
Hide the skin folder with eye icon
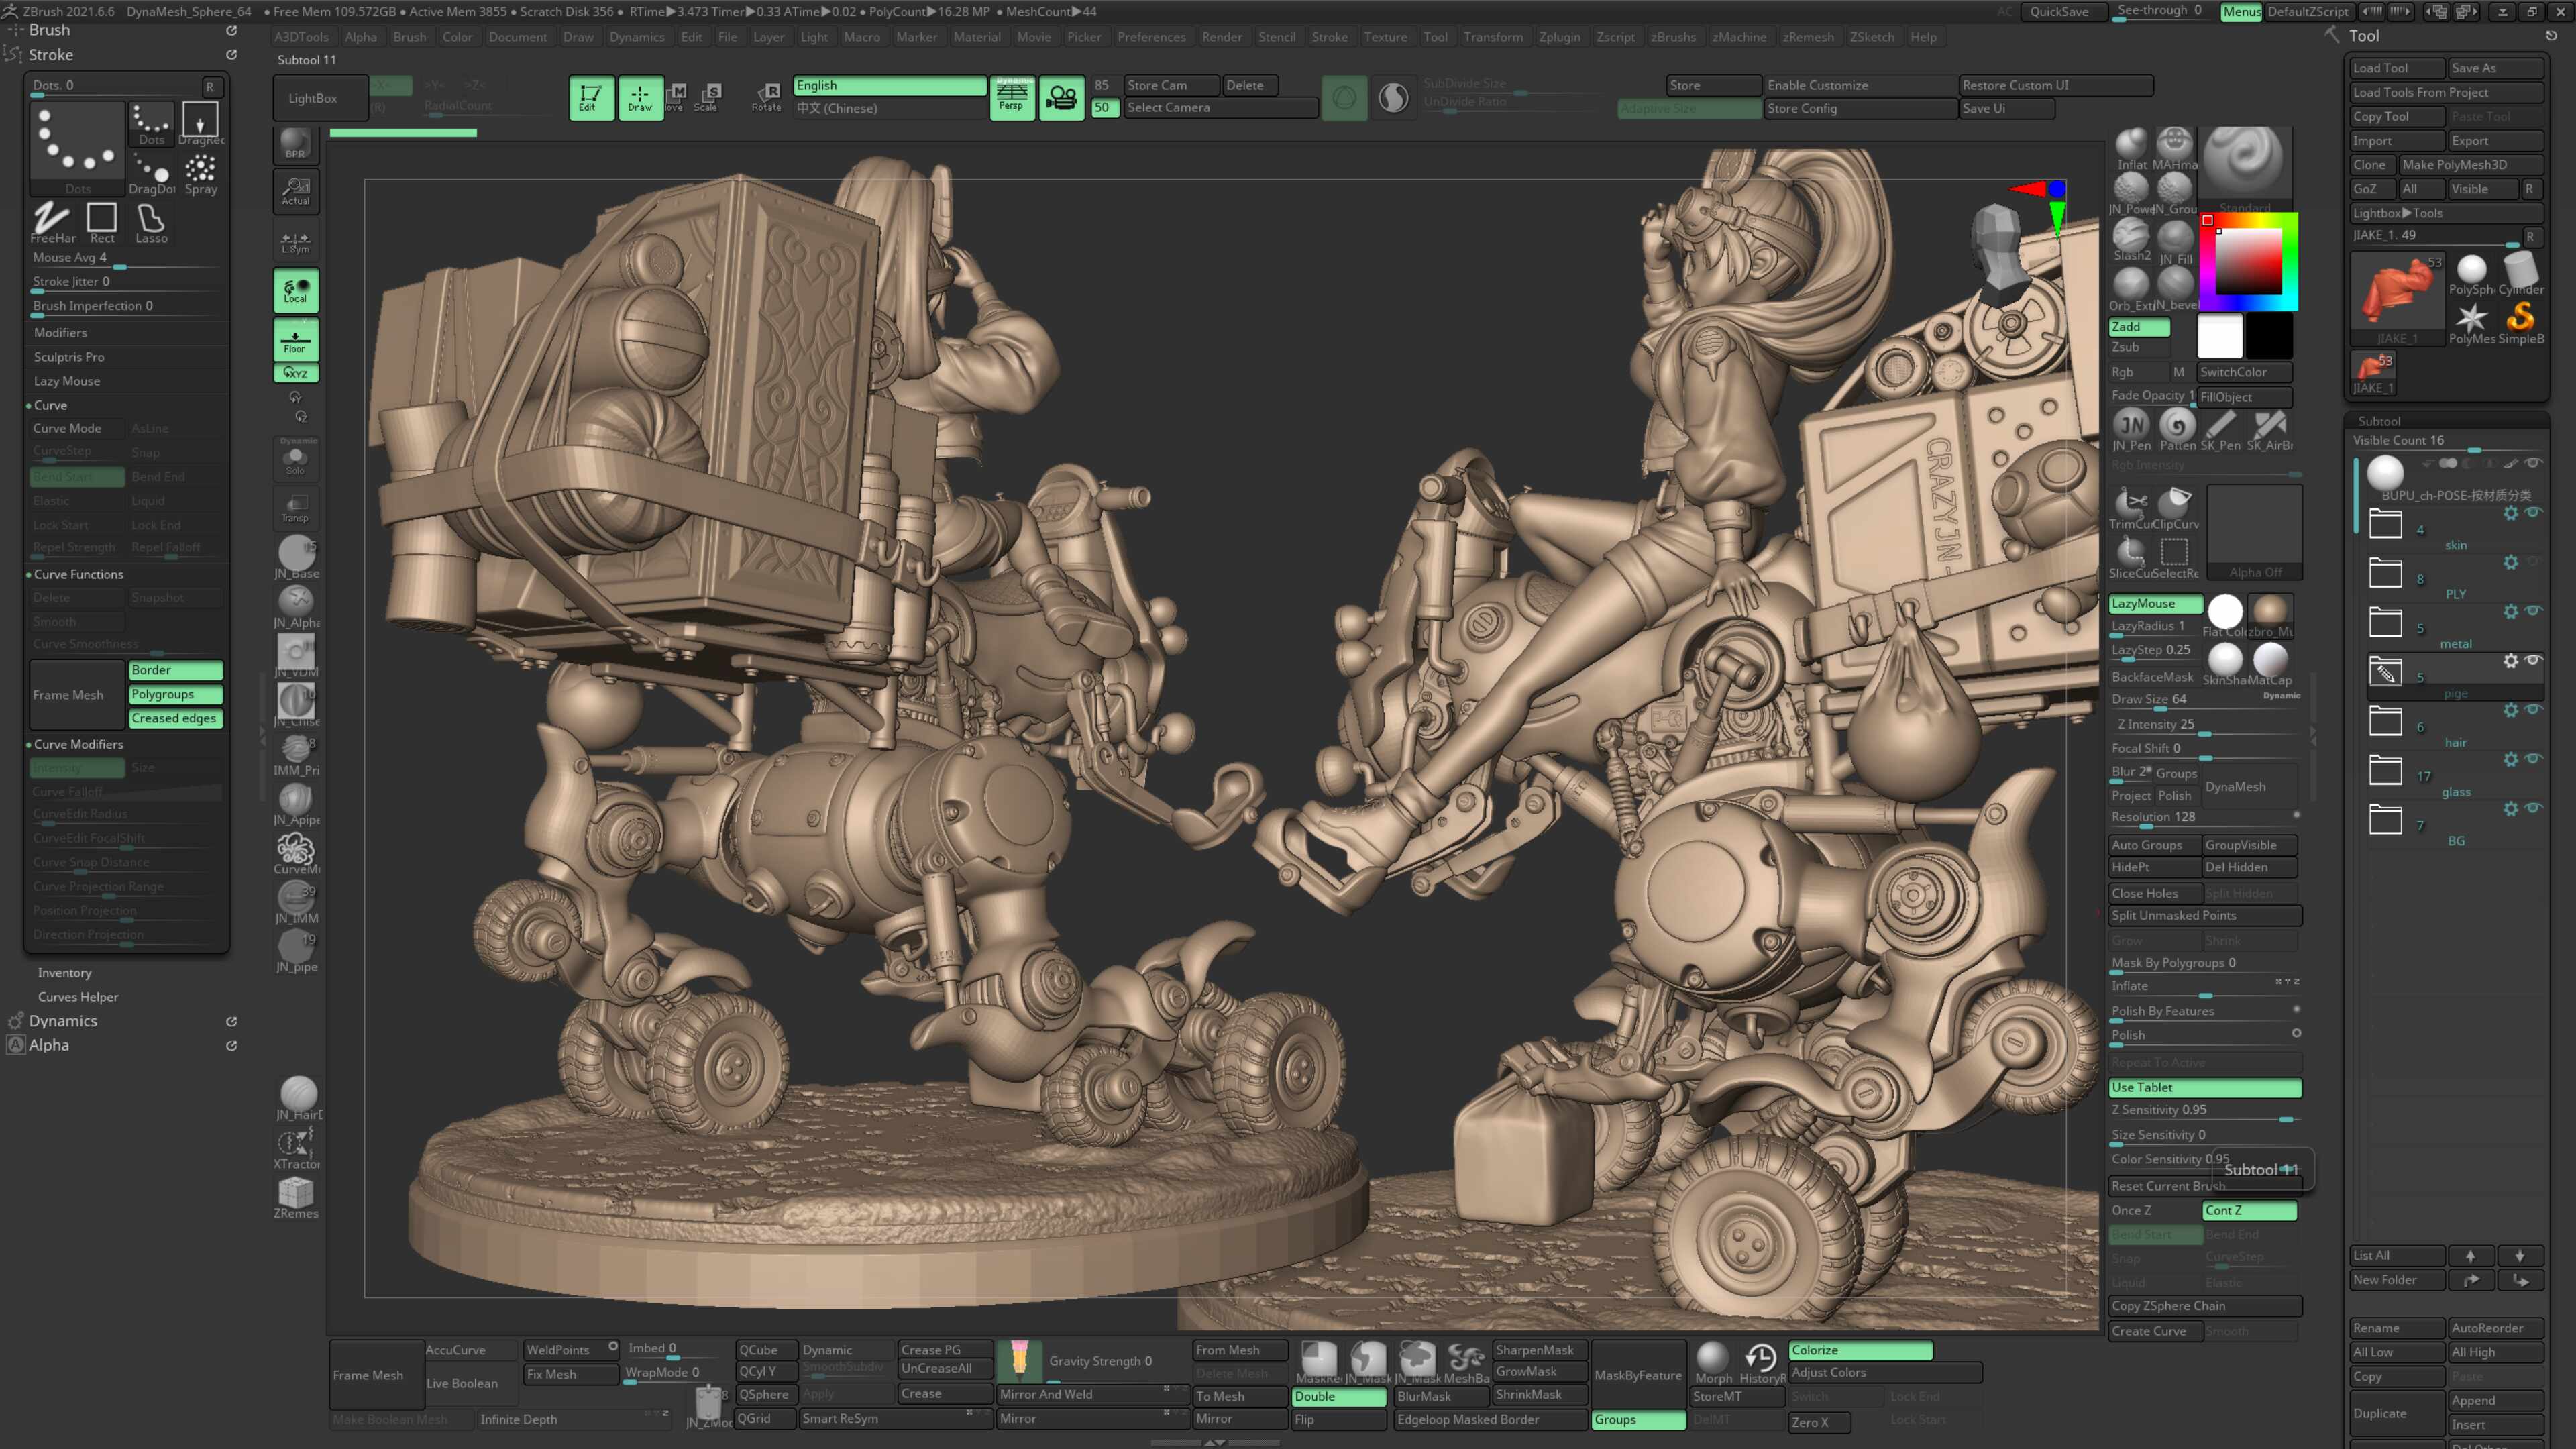[x=2533, y=513]
